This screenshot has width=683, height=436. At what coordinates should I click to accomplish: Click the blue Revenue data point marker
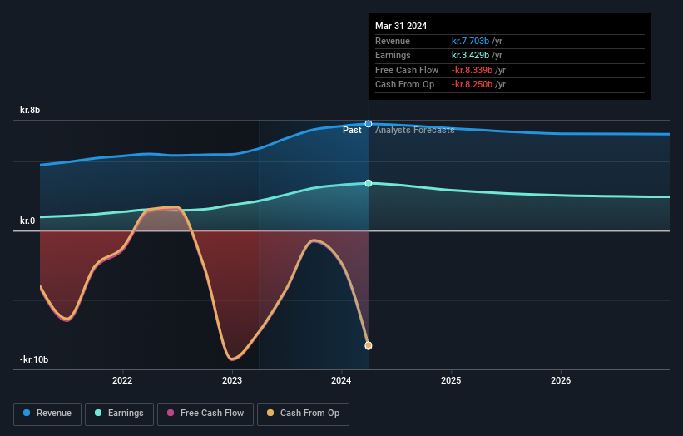369,124
